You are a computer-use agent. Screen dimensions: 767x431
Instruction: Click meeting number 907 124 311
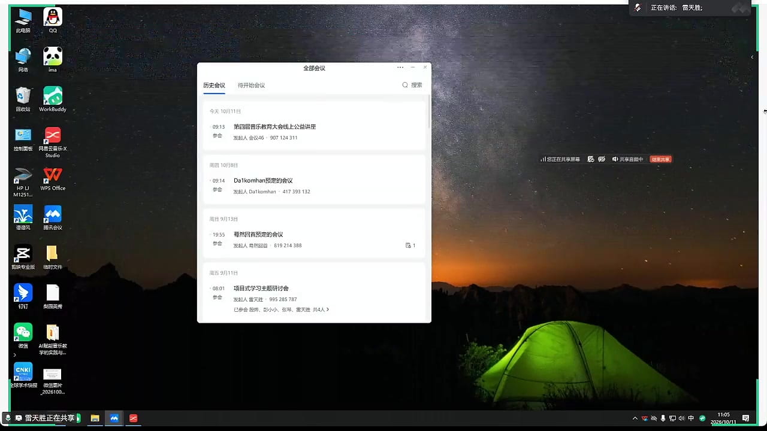click(x=283, y=138)
